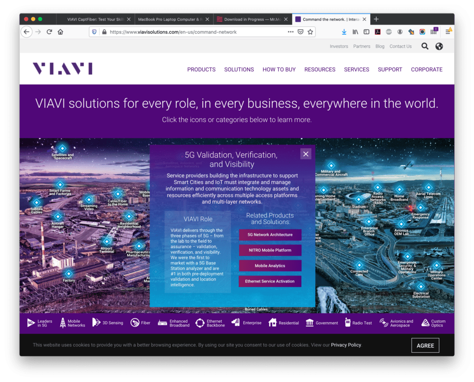Switch to the Download in Progress tab
The height and width of the screenshot is (382, 474).
tap(252, 19)
